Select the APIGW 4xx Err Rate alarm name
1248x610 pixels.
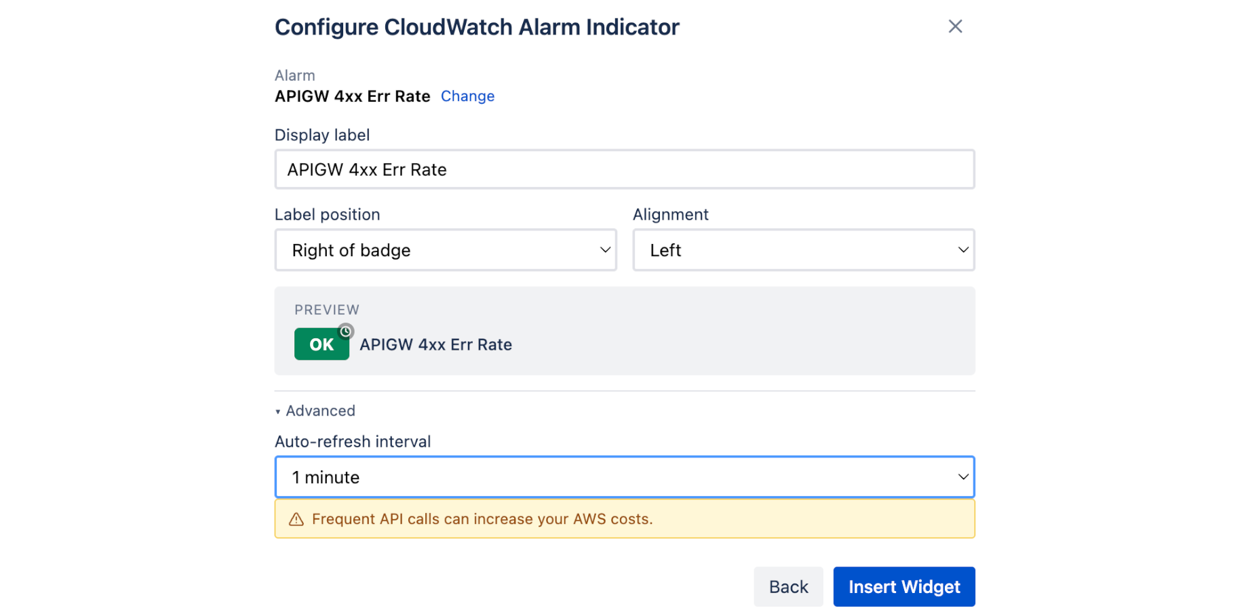click(x=352, y=96)
